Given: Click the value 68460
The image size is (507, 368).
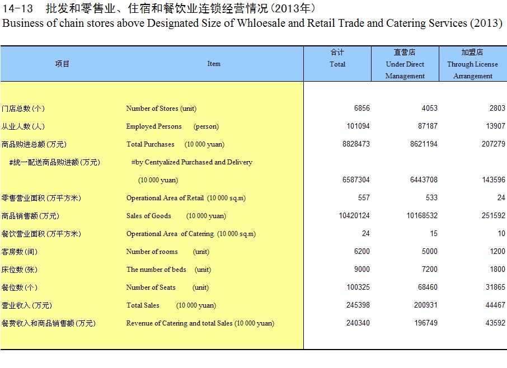Looking at the screenshot, I should tap(428, 287).
